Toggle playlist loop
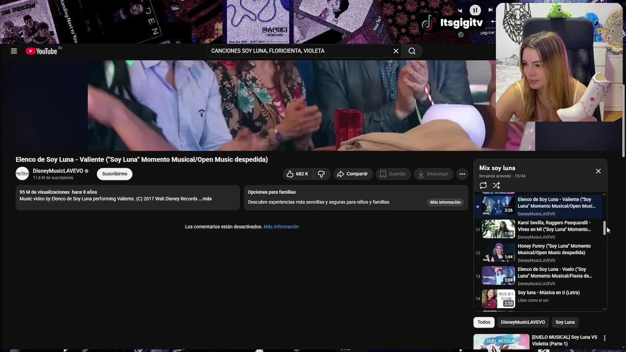Screen dimensions: 626x352 (483, 185)
